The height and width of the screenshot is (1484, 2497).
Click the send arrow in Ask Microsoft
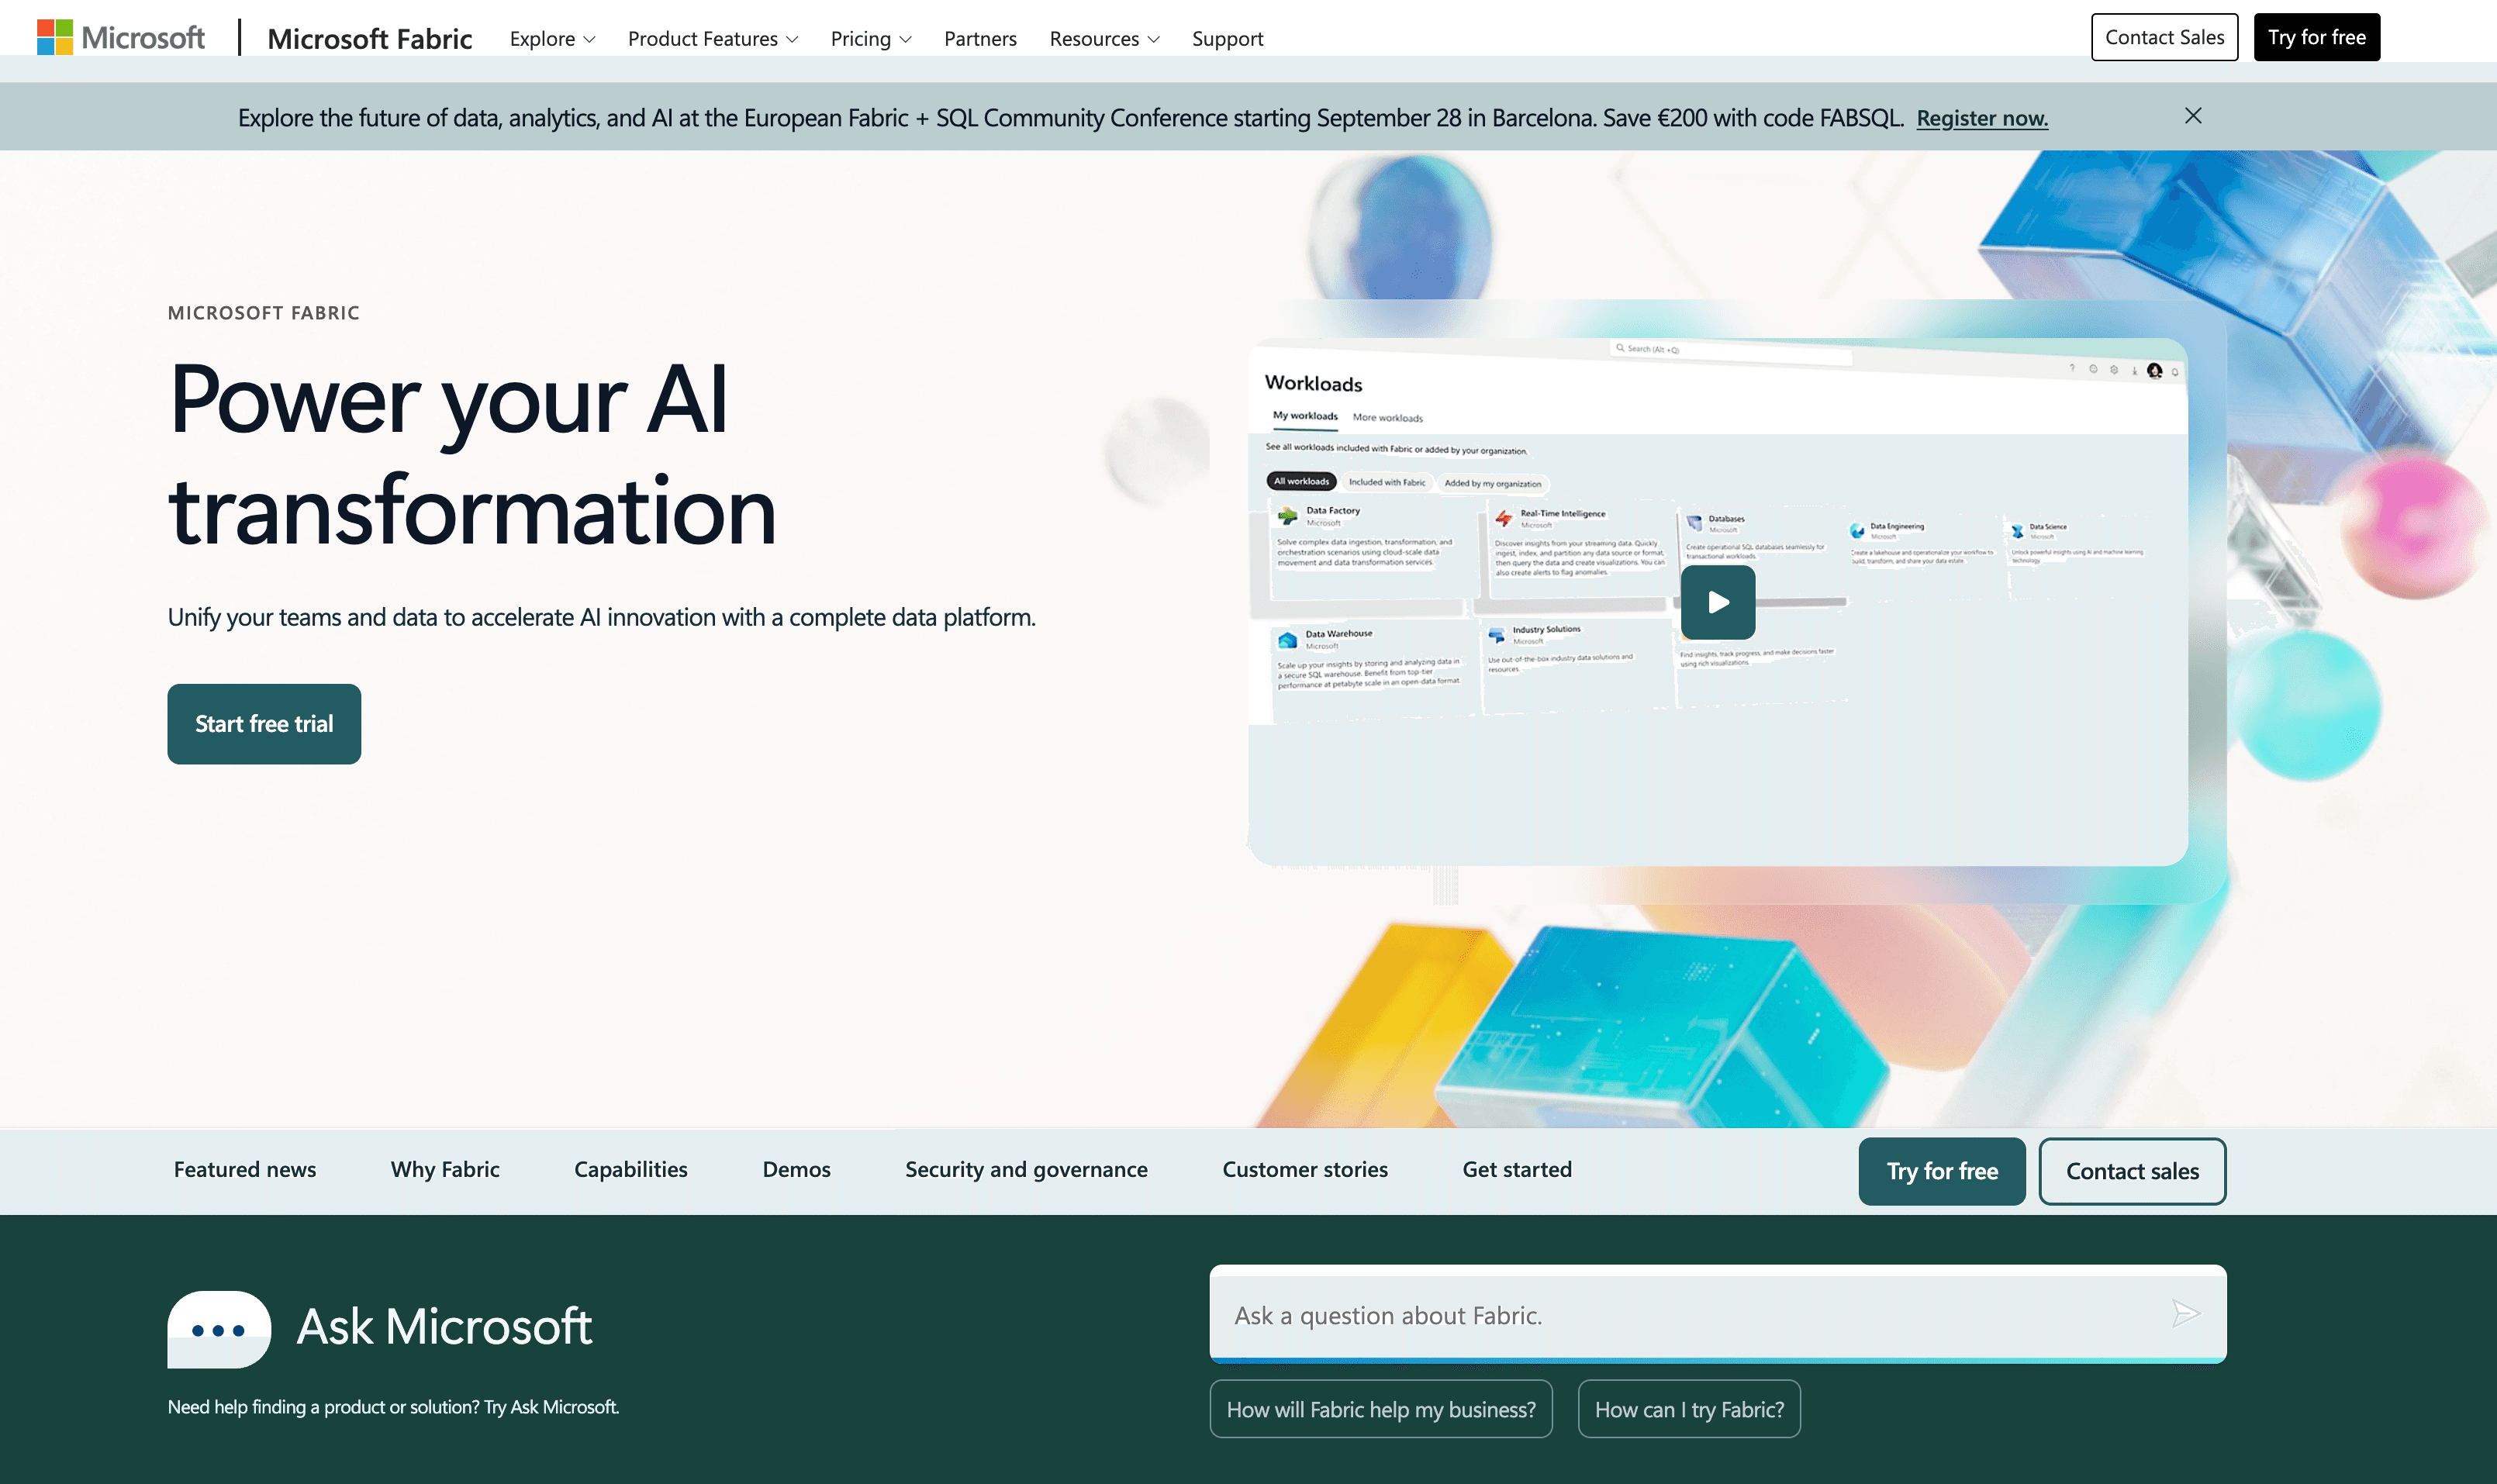point(2185,1314)
